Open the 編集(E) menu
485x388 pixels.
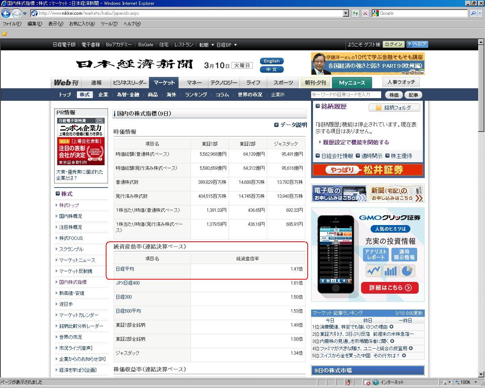pyautogui.click(x=34, y=24)
